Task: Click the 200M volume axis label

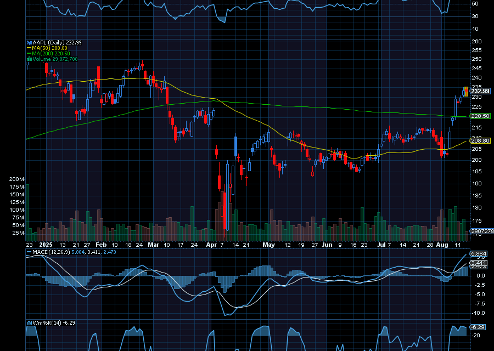Action: click(x=16, y=179)
